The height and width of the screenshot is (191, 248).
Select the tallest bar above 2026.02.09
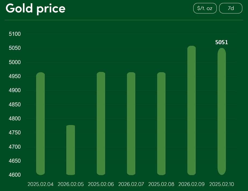[191, 110]
